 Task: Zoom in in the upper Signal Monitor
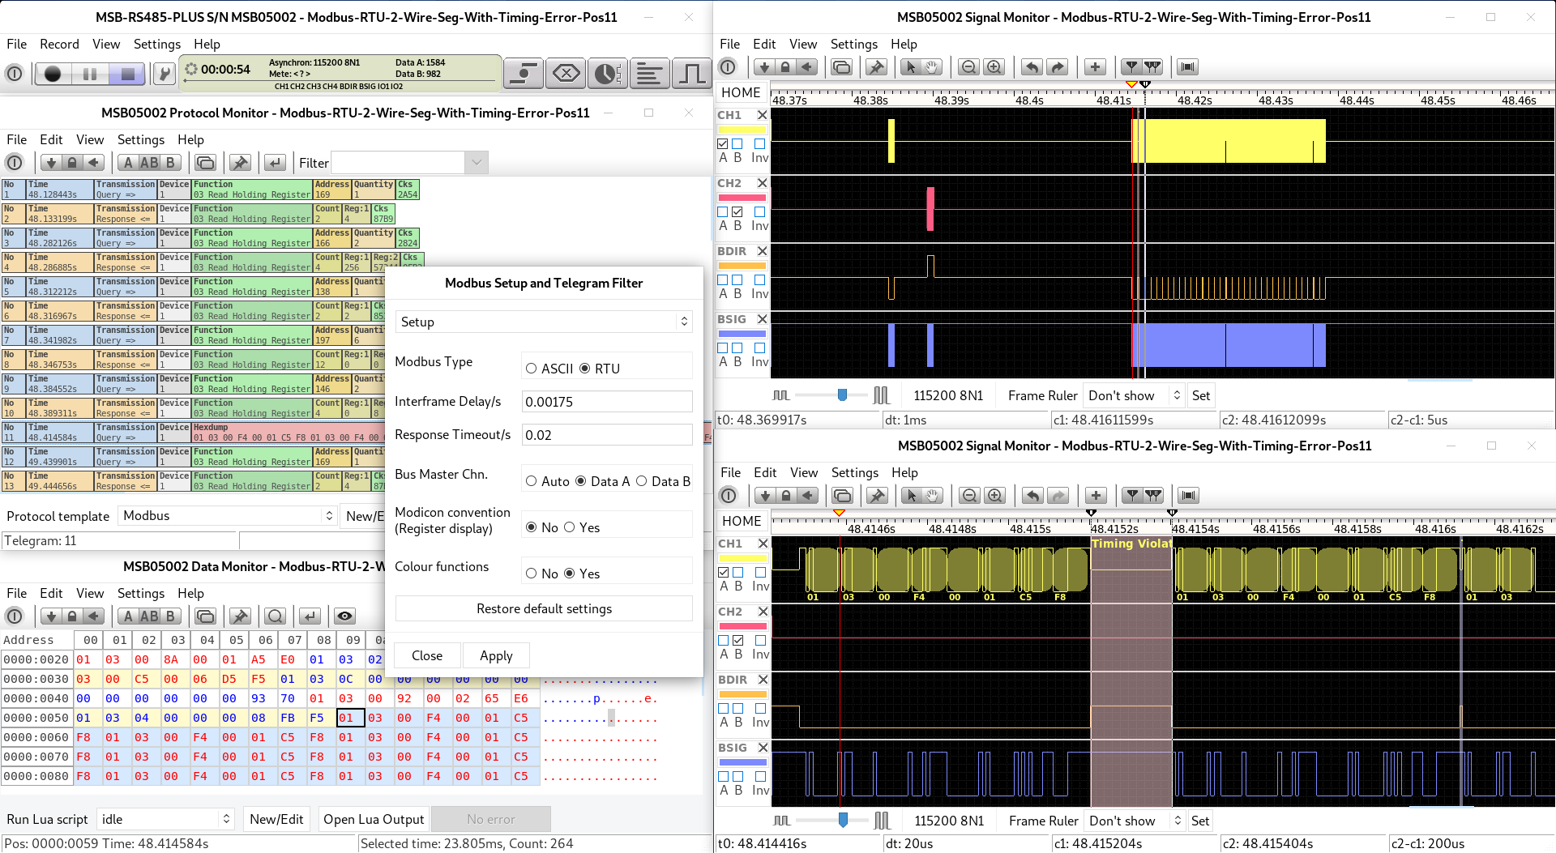994,67
